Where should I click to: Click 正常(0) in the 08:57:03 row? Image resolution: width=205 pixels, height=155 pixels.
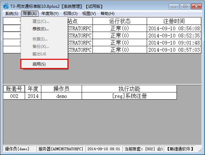120,50
